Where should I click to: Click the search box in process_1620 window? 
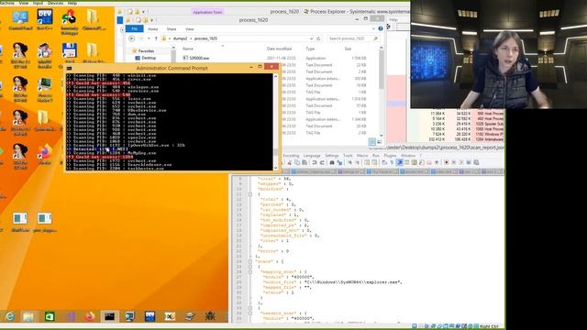352,38
